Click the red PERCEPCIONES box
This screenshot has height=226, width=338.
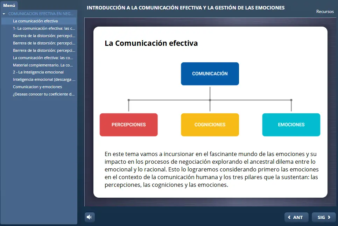tap(128, 125)
